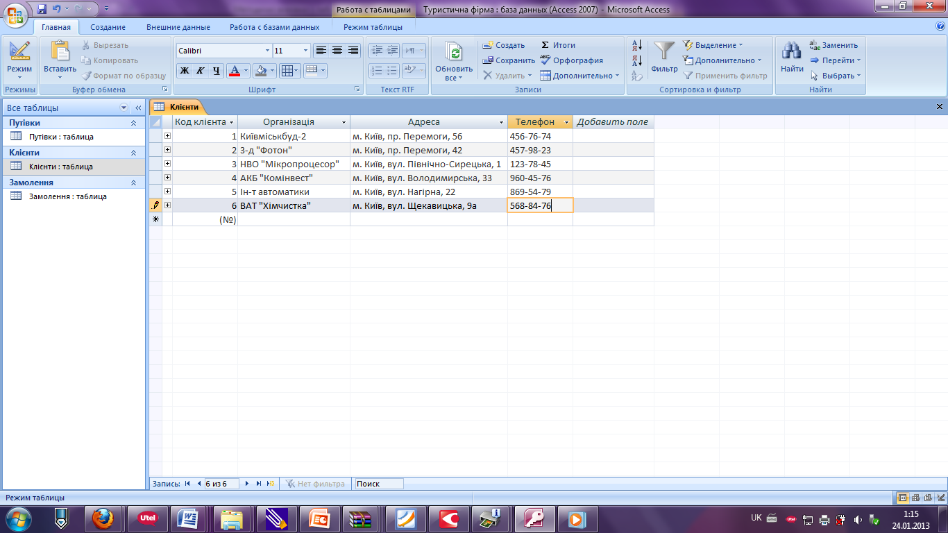Open Все таблицы pane dropdown
The height and width of the screenshot is (533, 948).
coord(124,108)
